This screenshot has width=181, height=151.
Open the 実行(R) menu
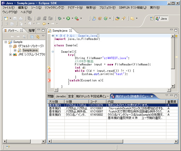click(155, 8)
